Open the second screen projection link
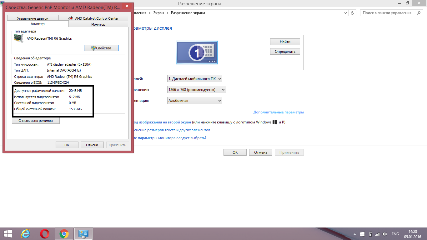 tap(162, 122)
